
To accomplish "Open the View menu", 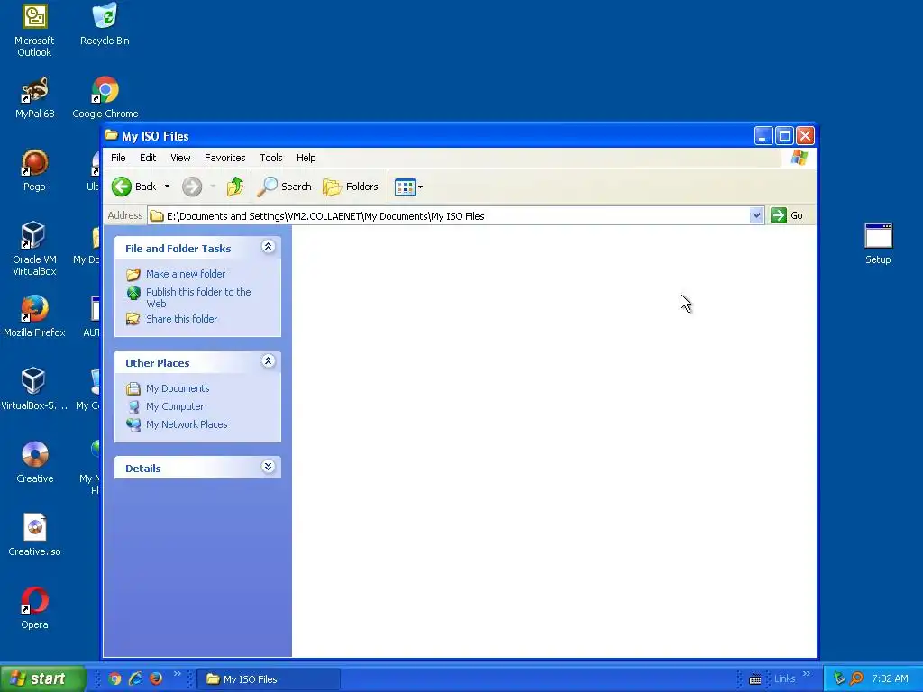I will [180, 158].
